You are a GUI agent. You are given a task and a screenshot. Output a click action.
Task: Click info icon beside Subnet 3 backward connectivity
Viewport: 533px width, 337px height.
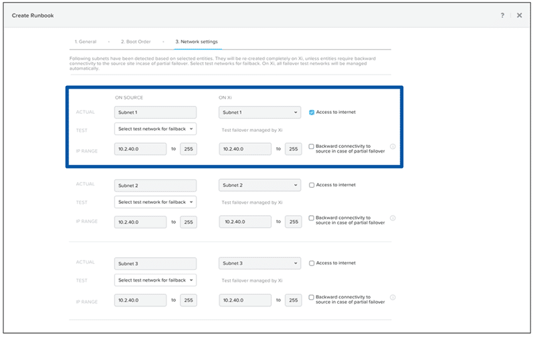(393, 298)
